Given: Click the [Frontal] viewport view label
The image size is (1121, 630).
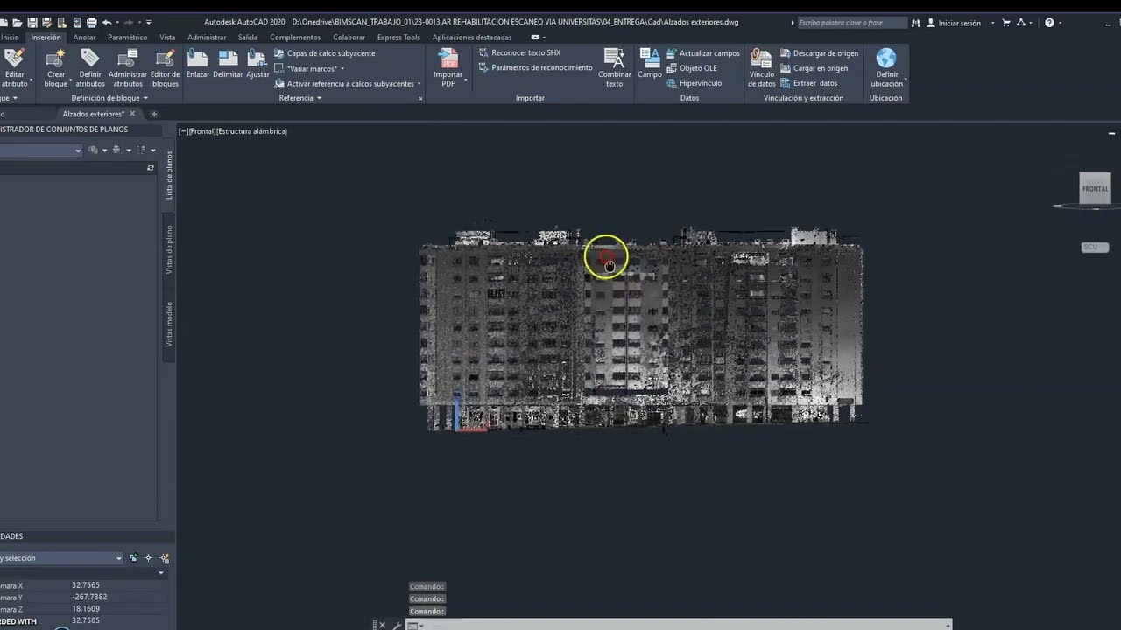Looking at the screenshot, I should pyautogui.click(x=203, y=131).
